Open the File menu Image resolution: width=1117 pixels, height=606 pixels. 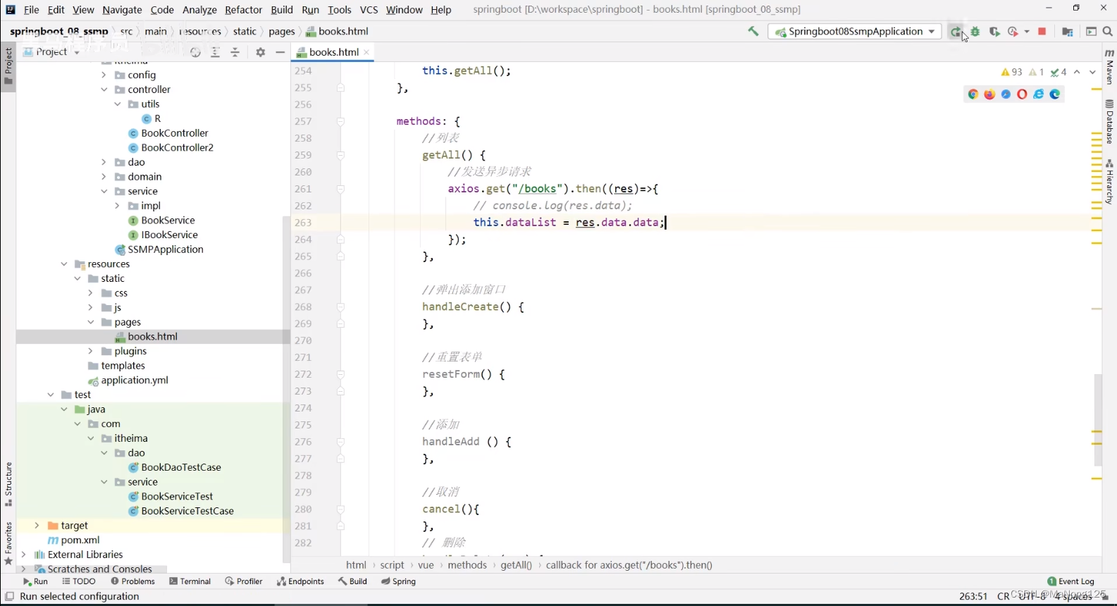[31, 10]
